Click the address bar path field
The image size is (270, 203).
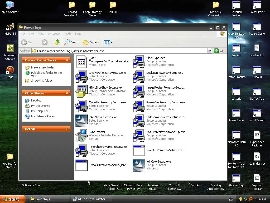pos(119,51)
